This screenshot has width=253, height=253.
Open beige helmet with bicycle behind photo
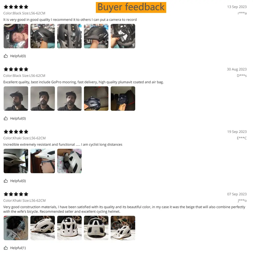point(123,228)
